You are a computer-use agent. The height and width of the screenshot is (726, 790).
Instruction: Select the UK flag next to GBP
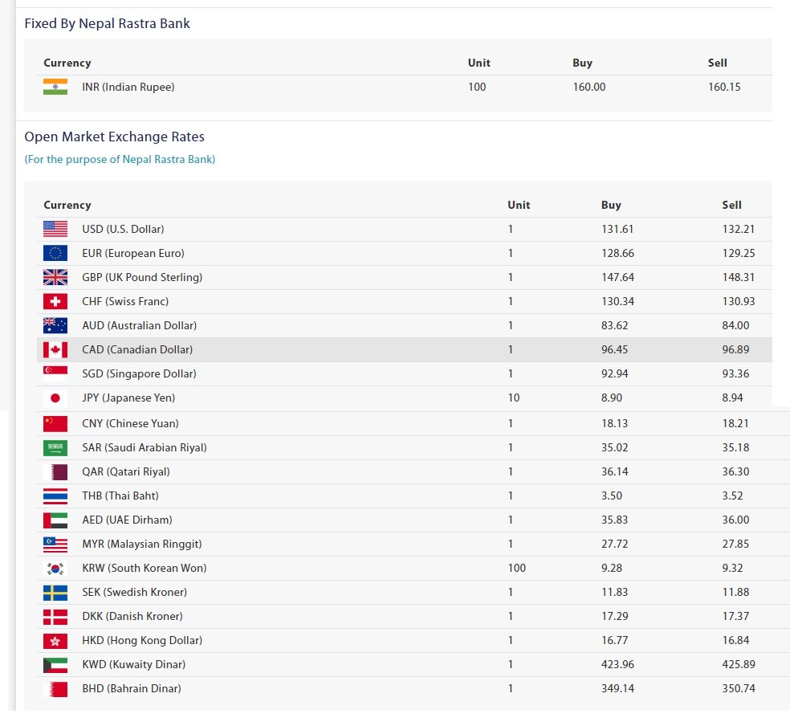point(55,277)
